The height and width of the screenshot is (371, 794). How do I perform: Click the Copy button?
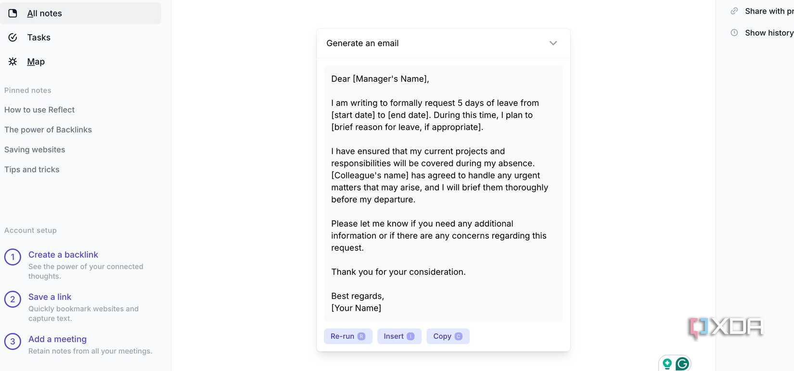pos(447,336)
